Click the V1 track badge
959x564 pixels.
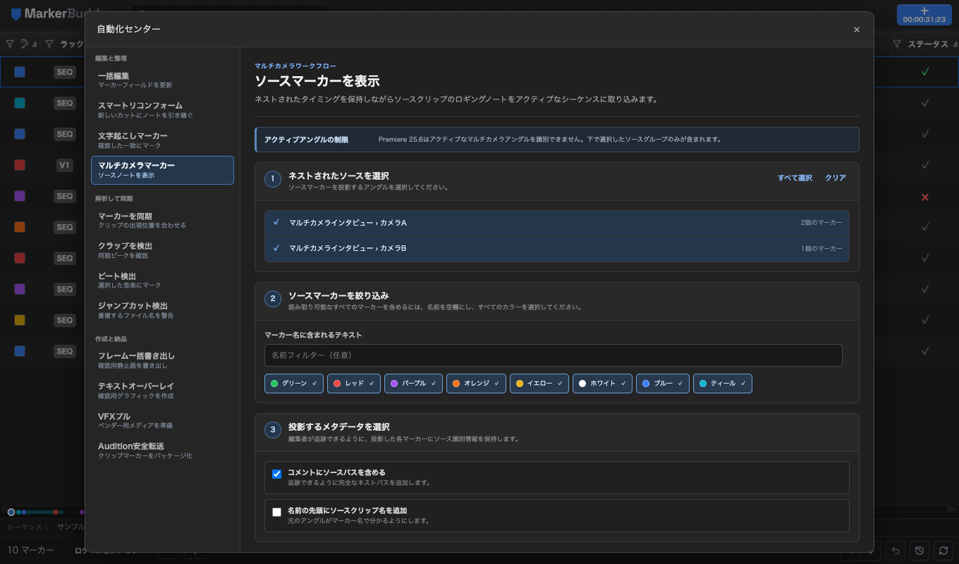pos(64,165)
